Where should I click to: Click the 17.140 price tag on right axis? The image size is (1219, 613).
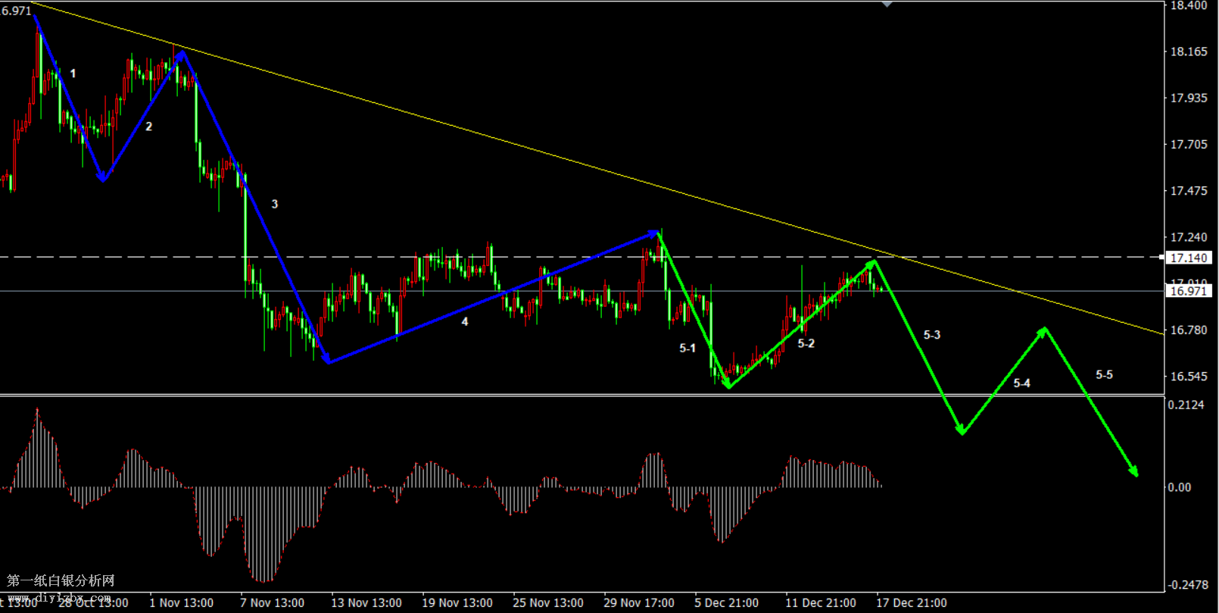click(x=1189, y=258)
